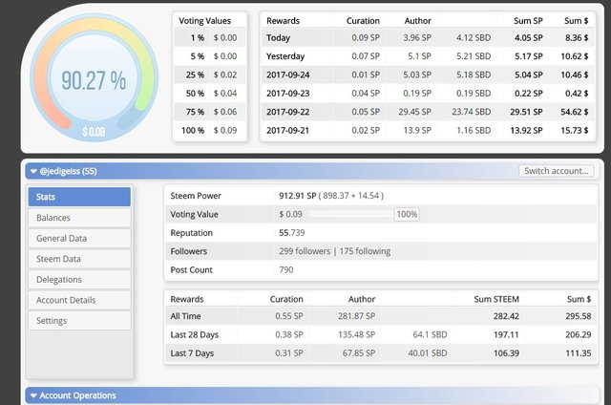Click the Today rewards row label
This screenshot has height=405, width=611.
278,38
